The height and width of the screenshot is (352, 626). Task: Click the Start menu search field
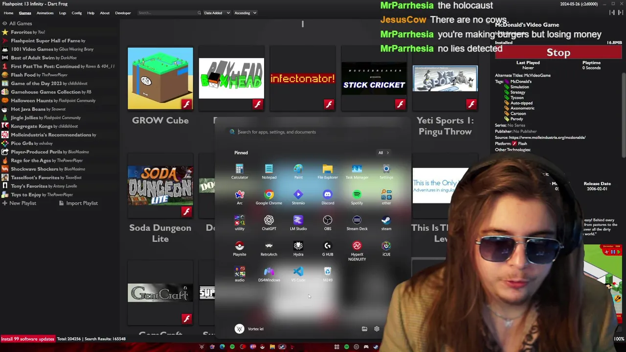313,132
